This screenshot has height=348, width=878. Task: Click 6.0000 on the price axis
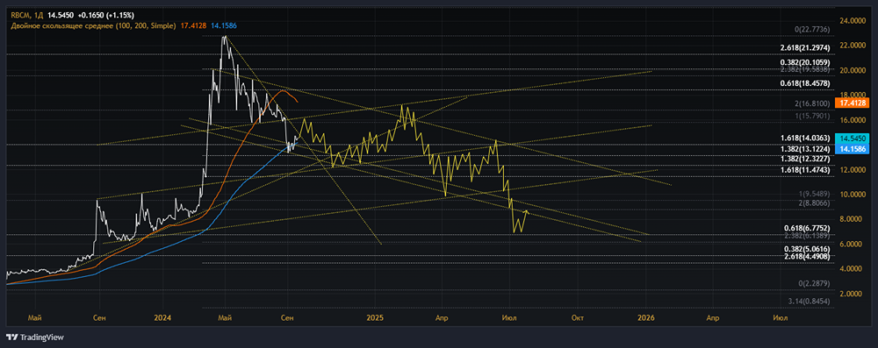(x=850, y=245)
